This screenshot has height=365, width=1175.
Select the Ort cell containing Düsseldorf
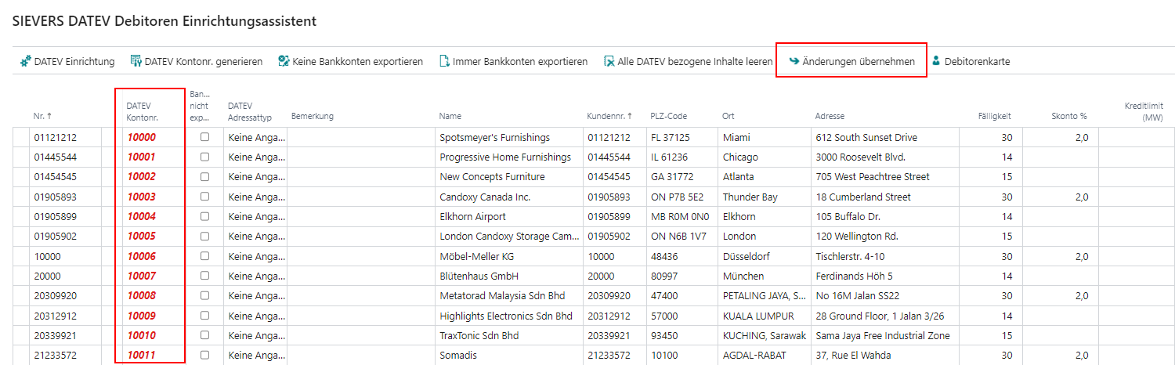(749, 256)
